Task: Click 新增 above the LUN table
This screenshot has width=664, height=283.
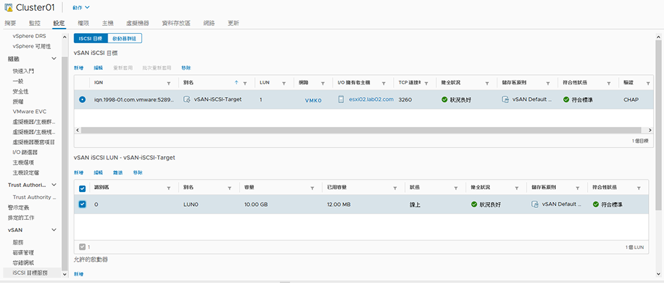Action: tap(79, 173)
